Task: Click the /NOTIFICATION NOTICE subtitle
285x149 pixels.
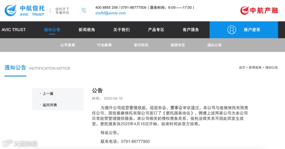Action: 50,68
